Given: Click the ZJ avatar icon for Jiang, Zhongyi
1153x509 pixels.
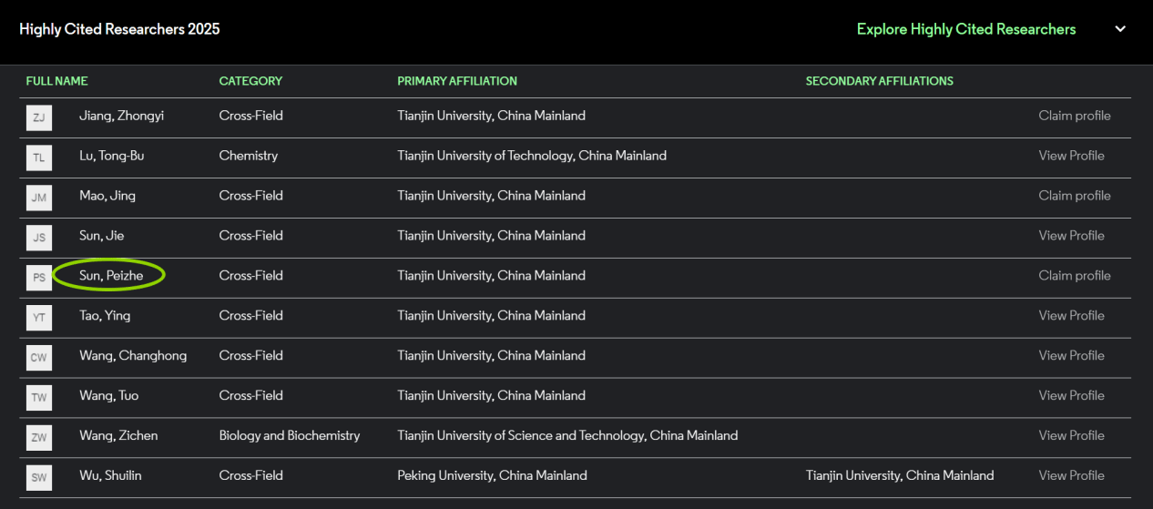Looking at the screenshot, I should tap(38, 117).
